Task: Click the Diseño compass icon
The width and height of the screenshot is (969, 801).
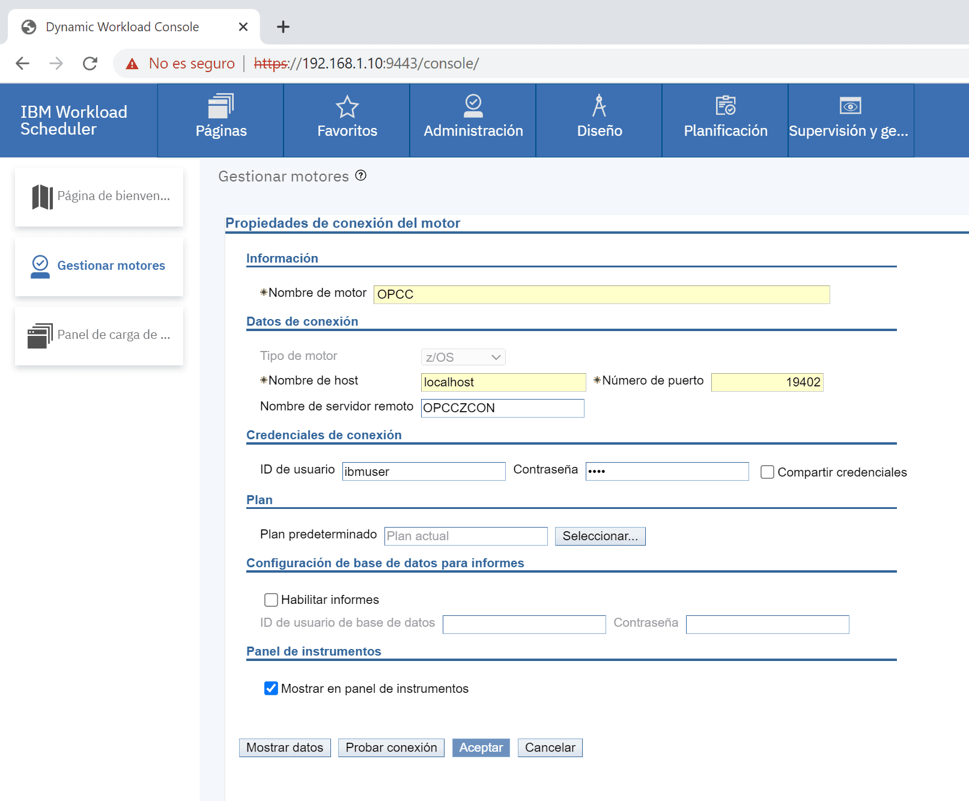Action: point(599,106)
